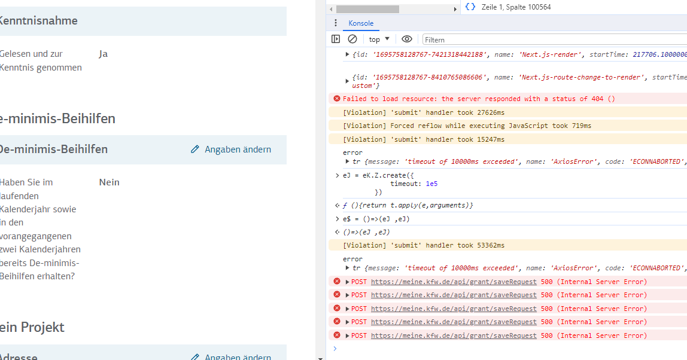
Task: Click 'Angaben ändern' in the Adresse section
Action: [x=238, y=357]
